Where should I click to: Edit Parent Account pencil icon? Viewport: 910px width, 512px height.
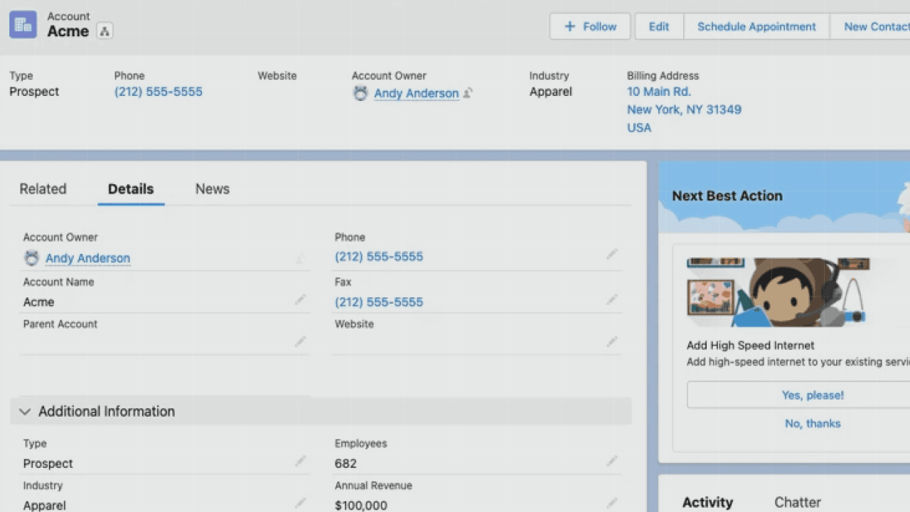point(300,342)
